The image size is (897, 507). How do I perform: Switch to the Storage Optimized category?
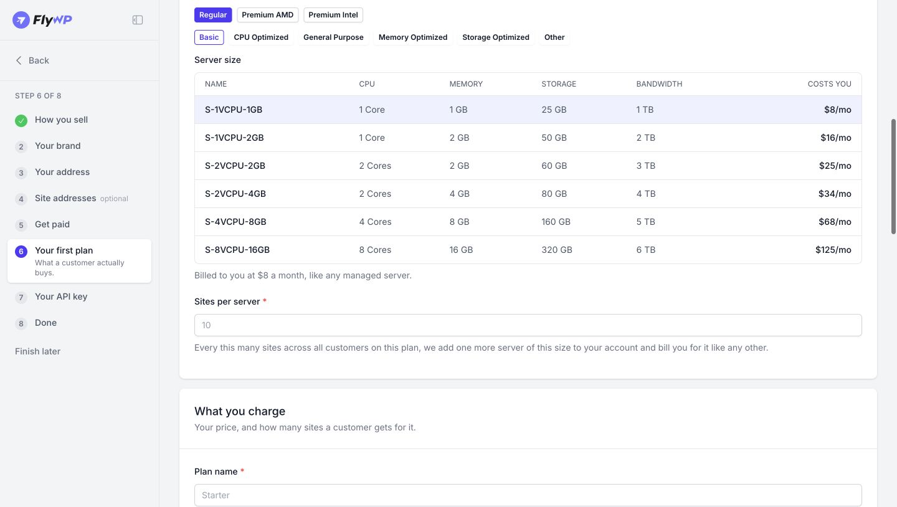pyautogui.click(x=496, y=37)
